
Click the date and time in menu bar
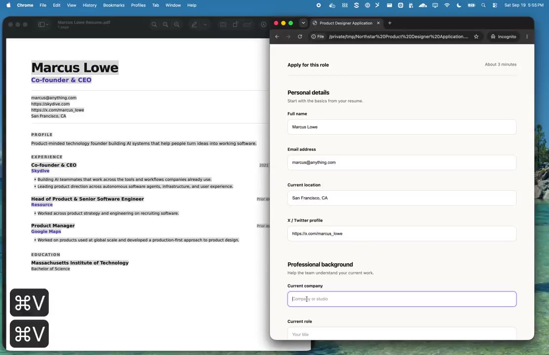click(524, 5)
